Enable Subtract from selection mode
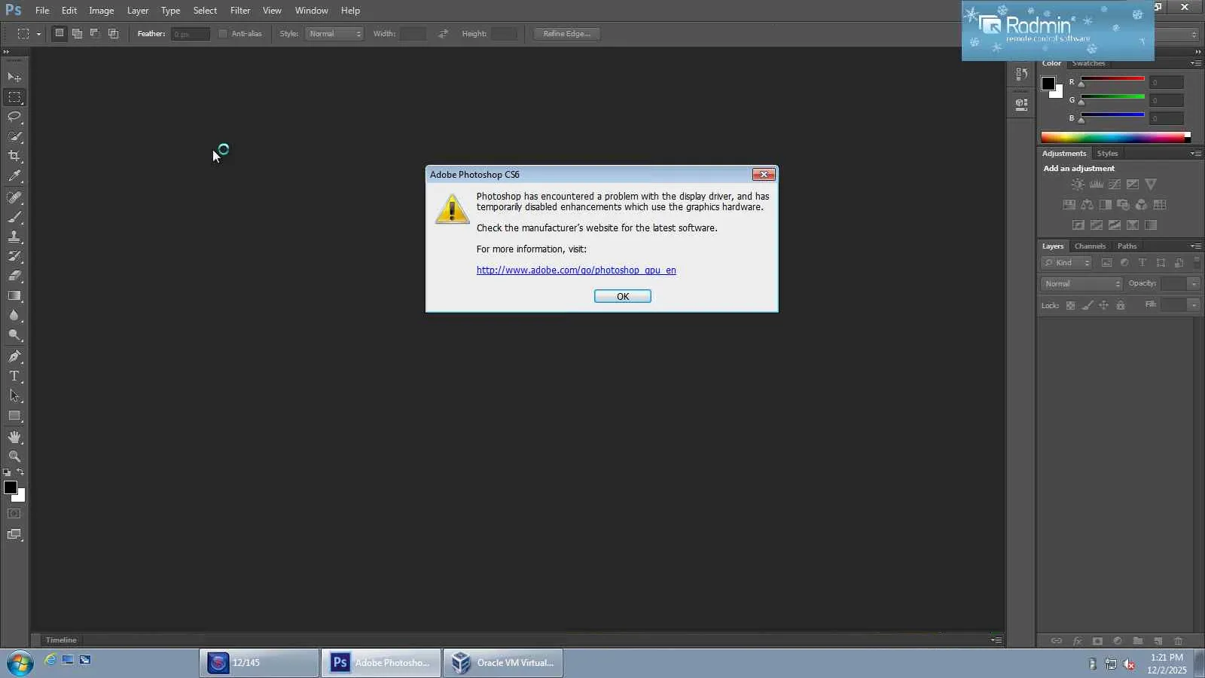Image resolution: width=1205 pixels, height=678 pixels. tap(95, 33)
